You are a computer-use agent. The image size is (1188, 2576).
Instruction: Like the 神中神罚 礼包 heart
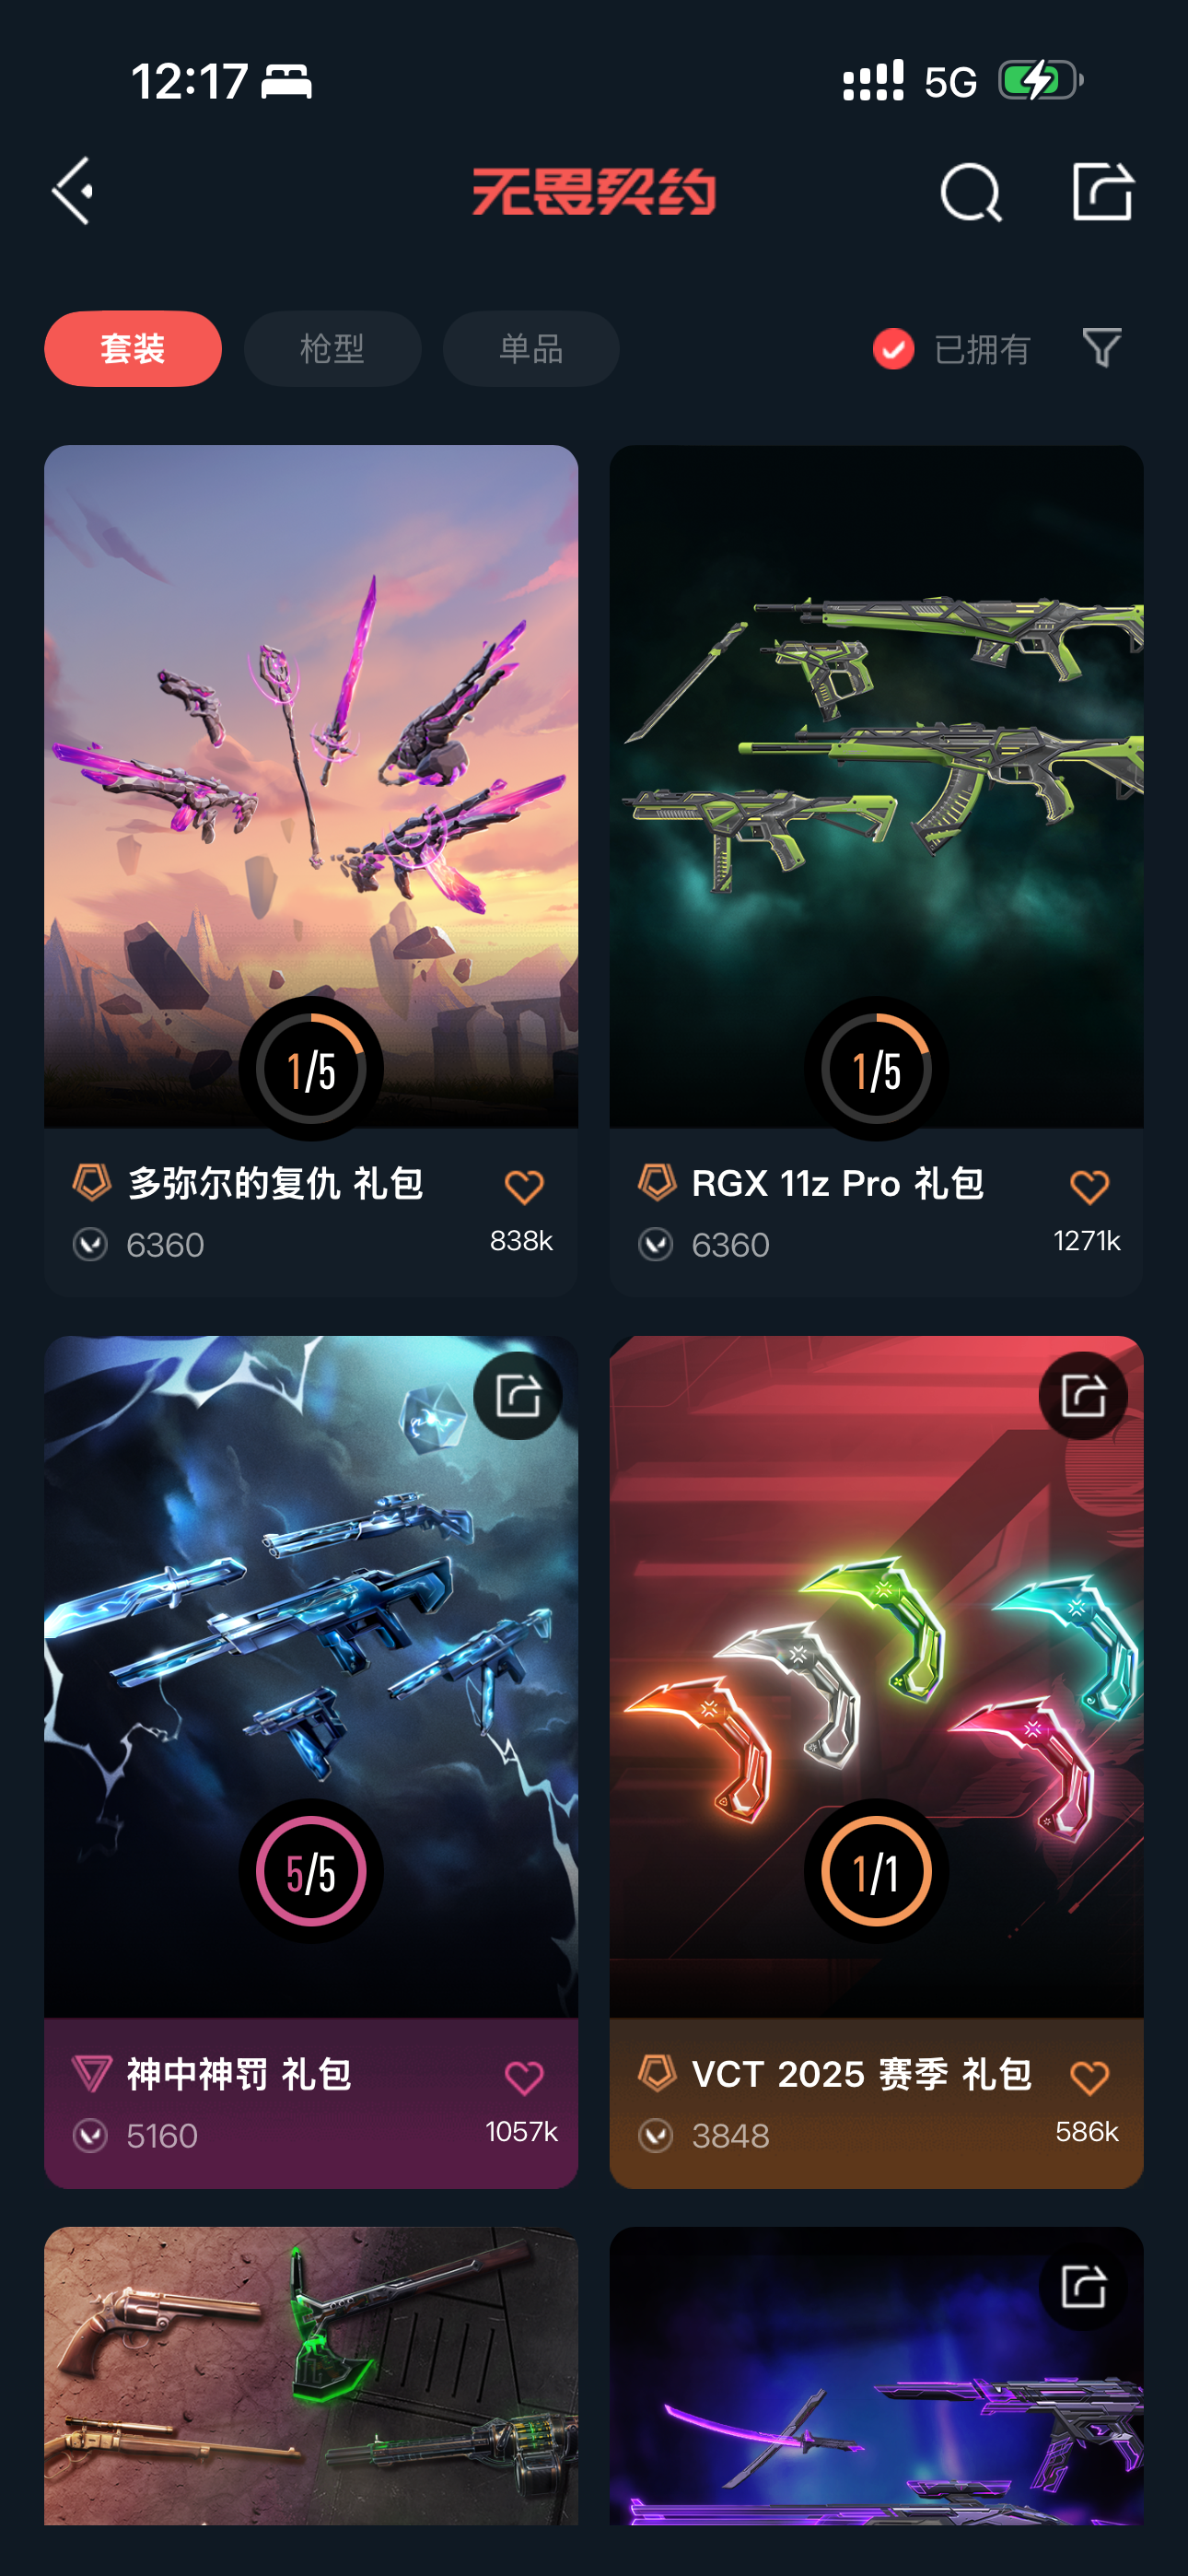[523, 2078]
